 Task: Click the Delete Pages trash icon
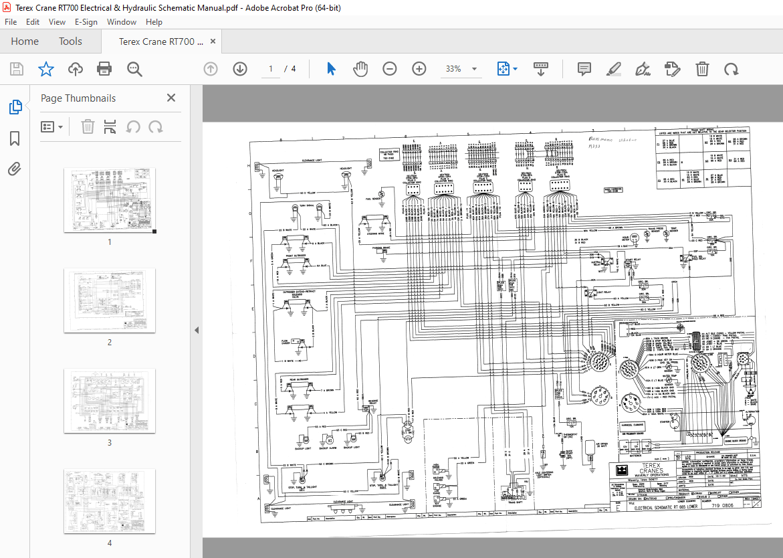point(702,69)
